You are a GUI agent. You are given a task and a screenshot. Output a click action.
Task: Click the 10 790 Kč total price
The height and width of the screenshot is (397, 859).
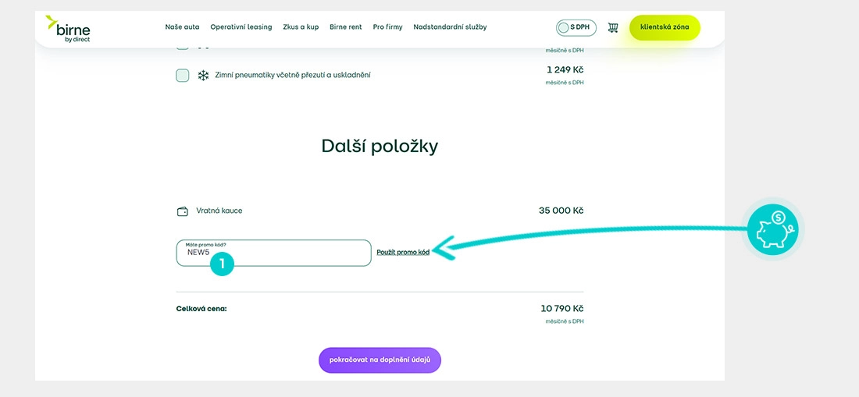tap(562, 308)
